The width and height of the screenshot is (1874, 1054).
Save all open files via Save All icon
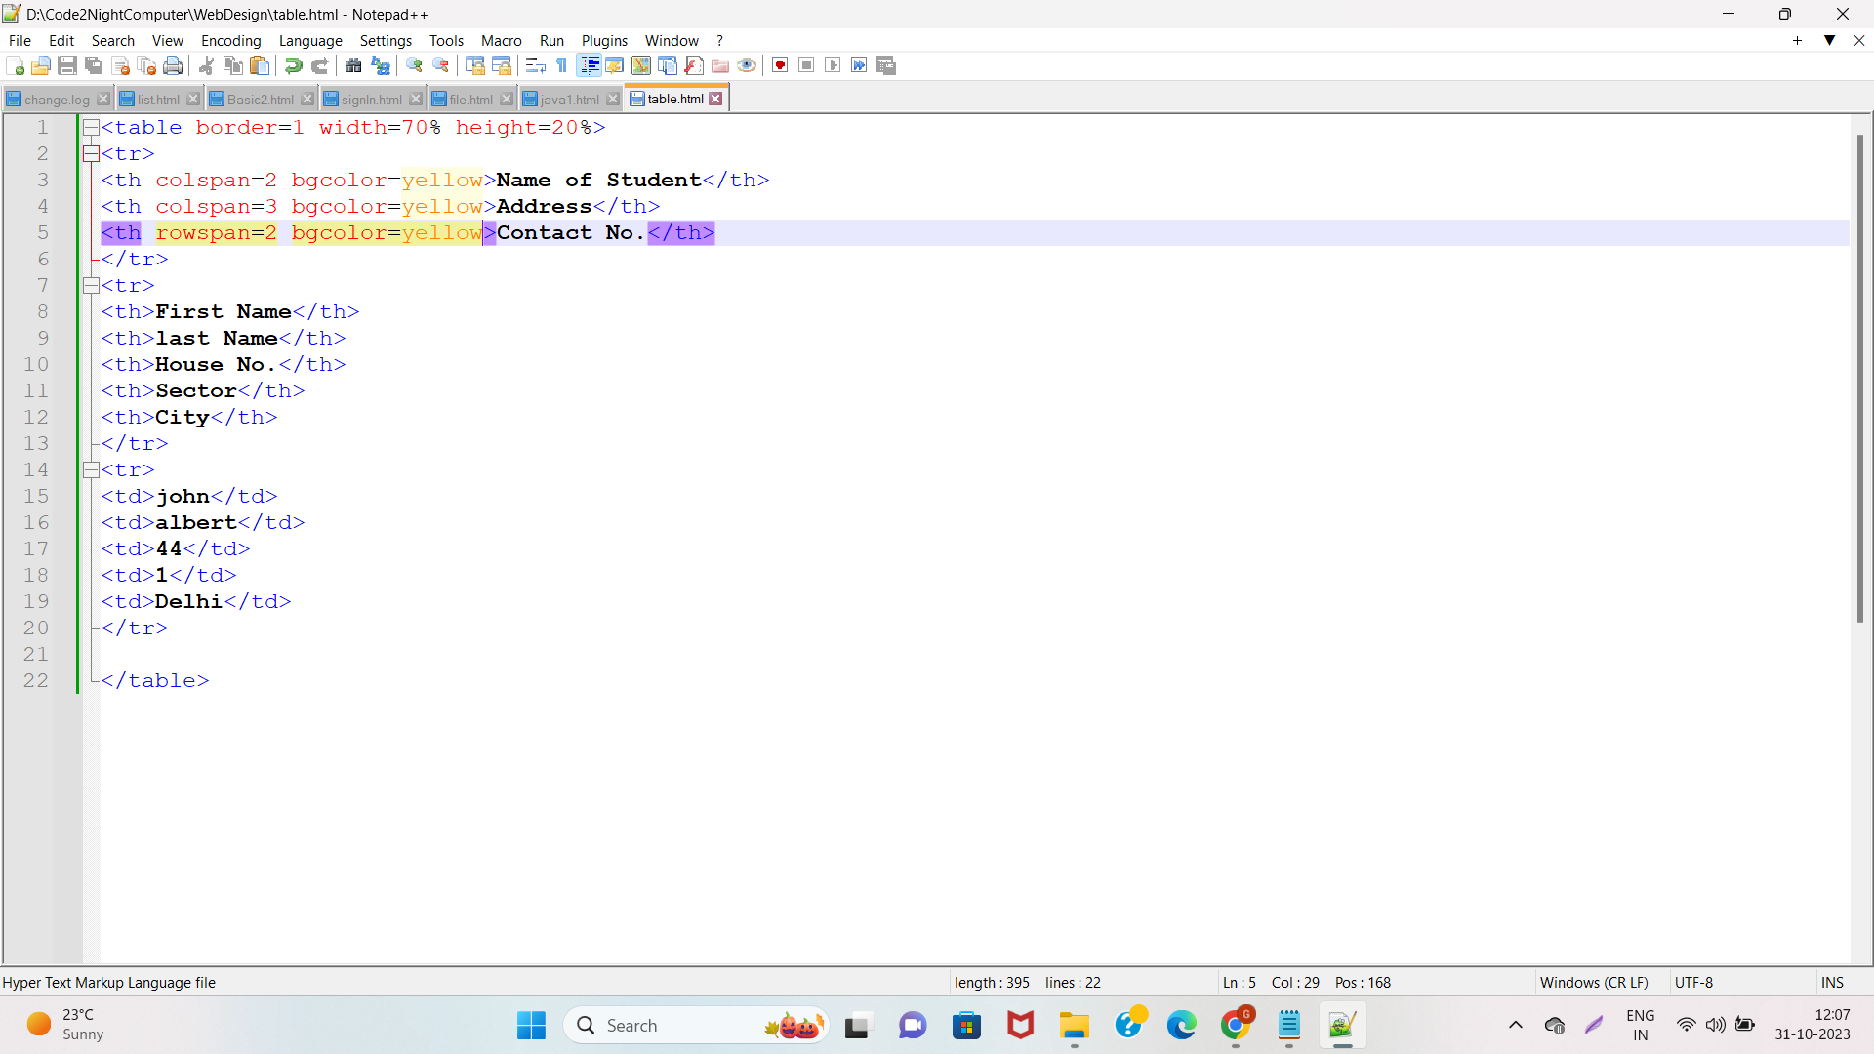coord(94,65)
